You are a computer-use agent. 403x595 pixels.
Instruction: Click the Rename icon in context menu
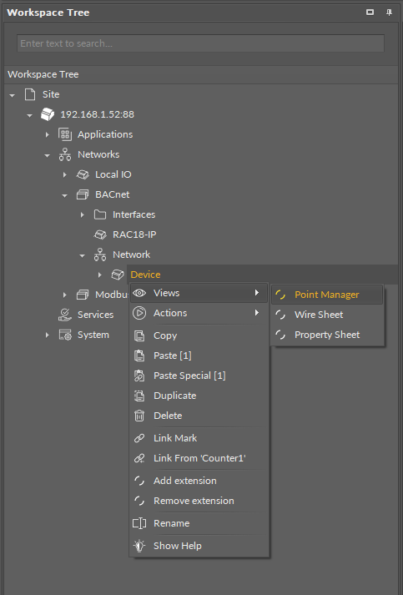tap(139, 523)
